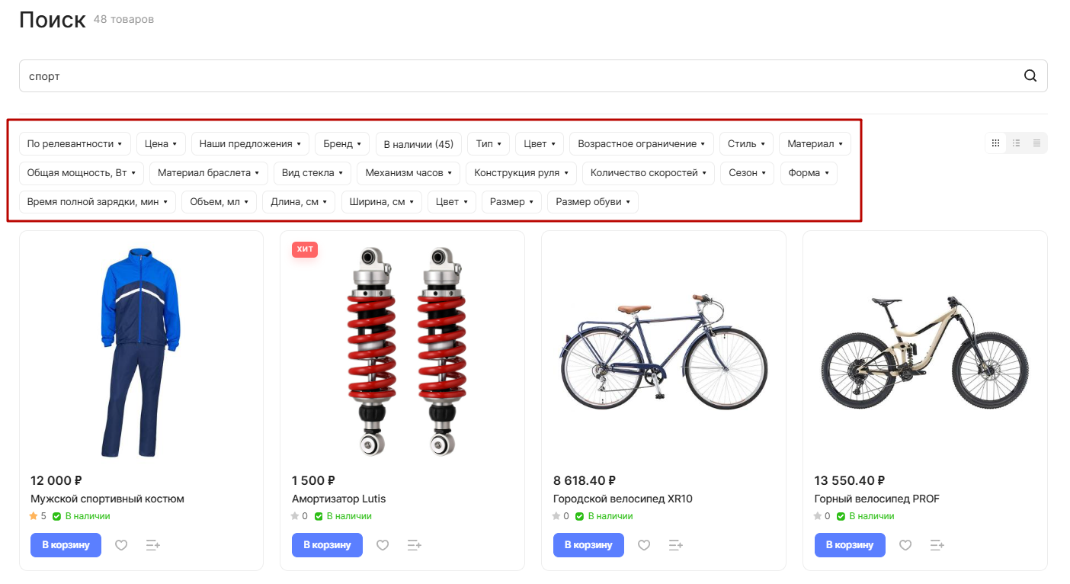Add Мужской спортивный костюм to favorites heart
Viewport: 1070px width, 584px height.
pyautogui.click(x=121, y=545)
